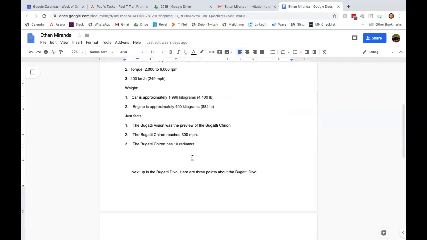The image size is (427, 240).
Task: Select the Paint format tool
Action: click(61, 52)
